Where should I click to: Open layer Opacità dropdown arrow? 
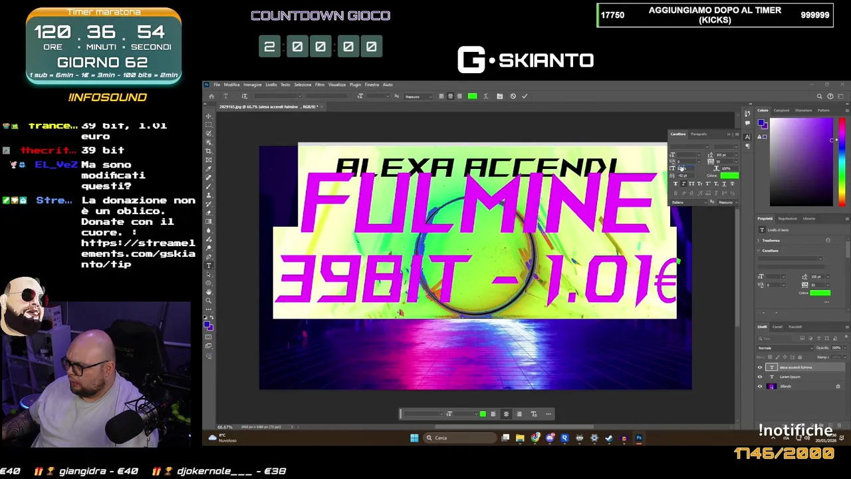point(845,348)
